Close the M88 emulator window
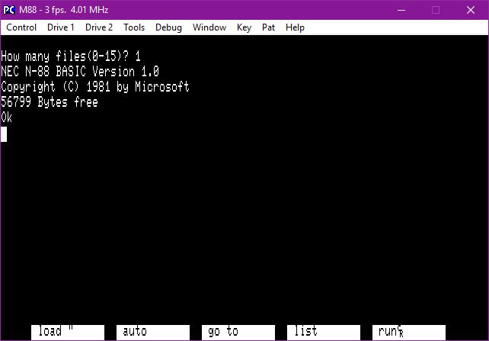Viewport: 489px width, 341px height. click(x=471, y=10)
